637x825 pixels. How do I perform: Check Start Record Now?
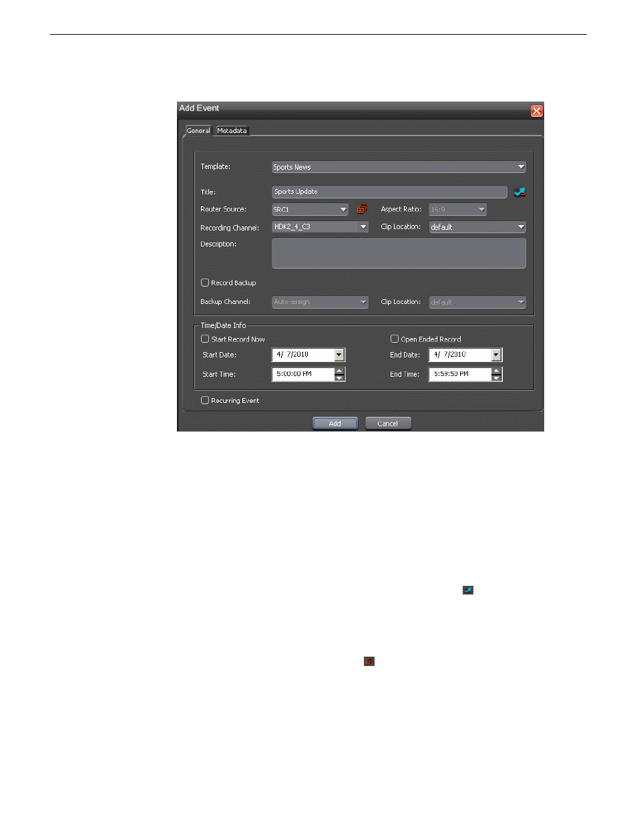205,339
